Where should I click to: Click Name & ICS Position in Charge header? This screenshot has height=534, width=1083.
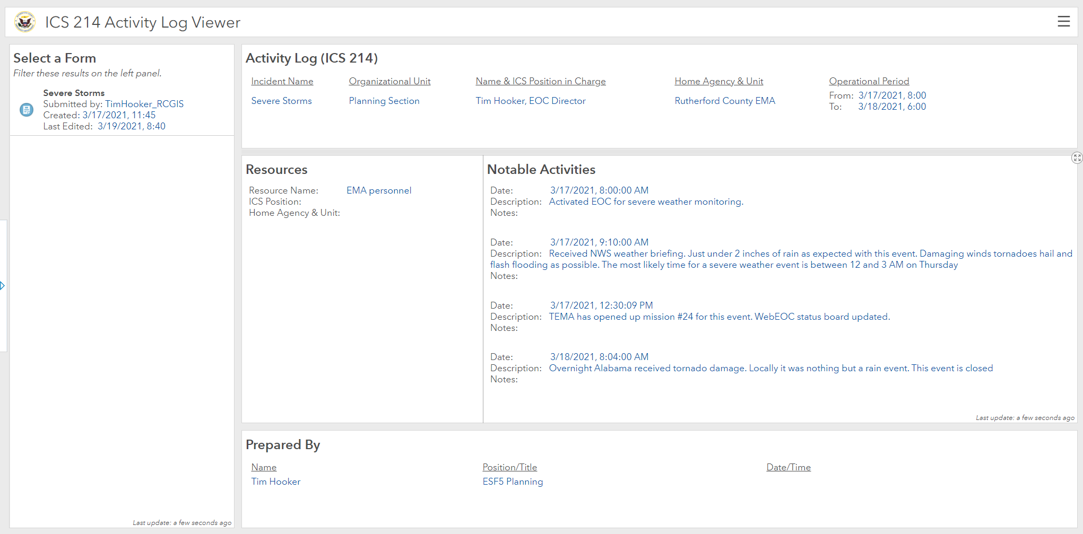tap(540, 81)
